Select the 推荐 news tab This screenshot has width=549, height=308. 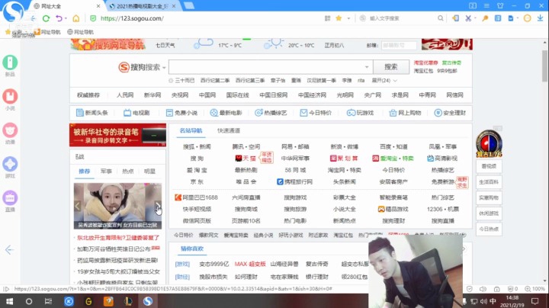point(85,172)
